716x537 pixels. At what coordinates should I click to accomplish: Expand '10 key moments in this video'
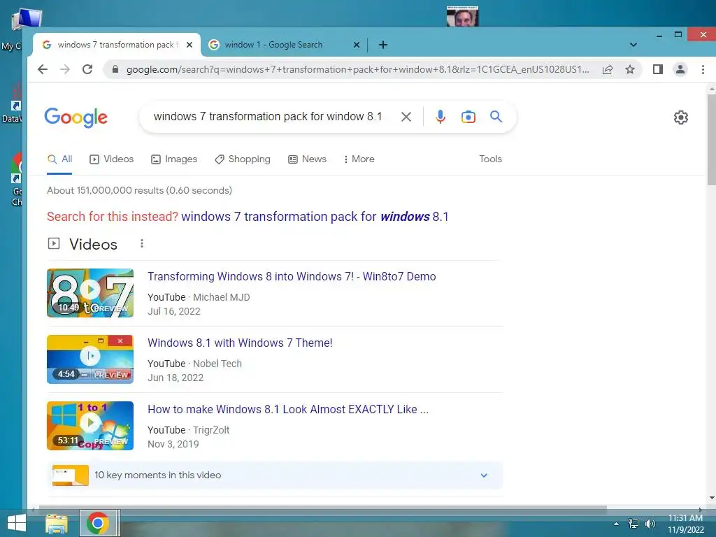tap(274, 475)
